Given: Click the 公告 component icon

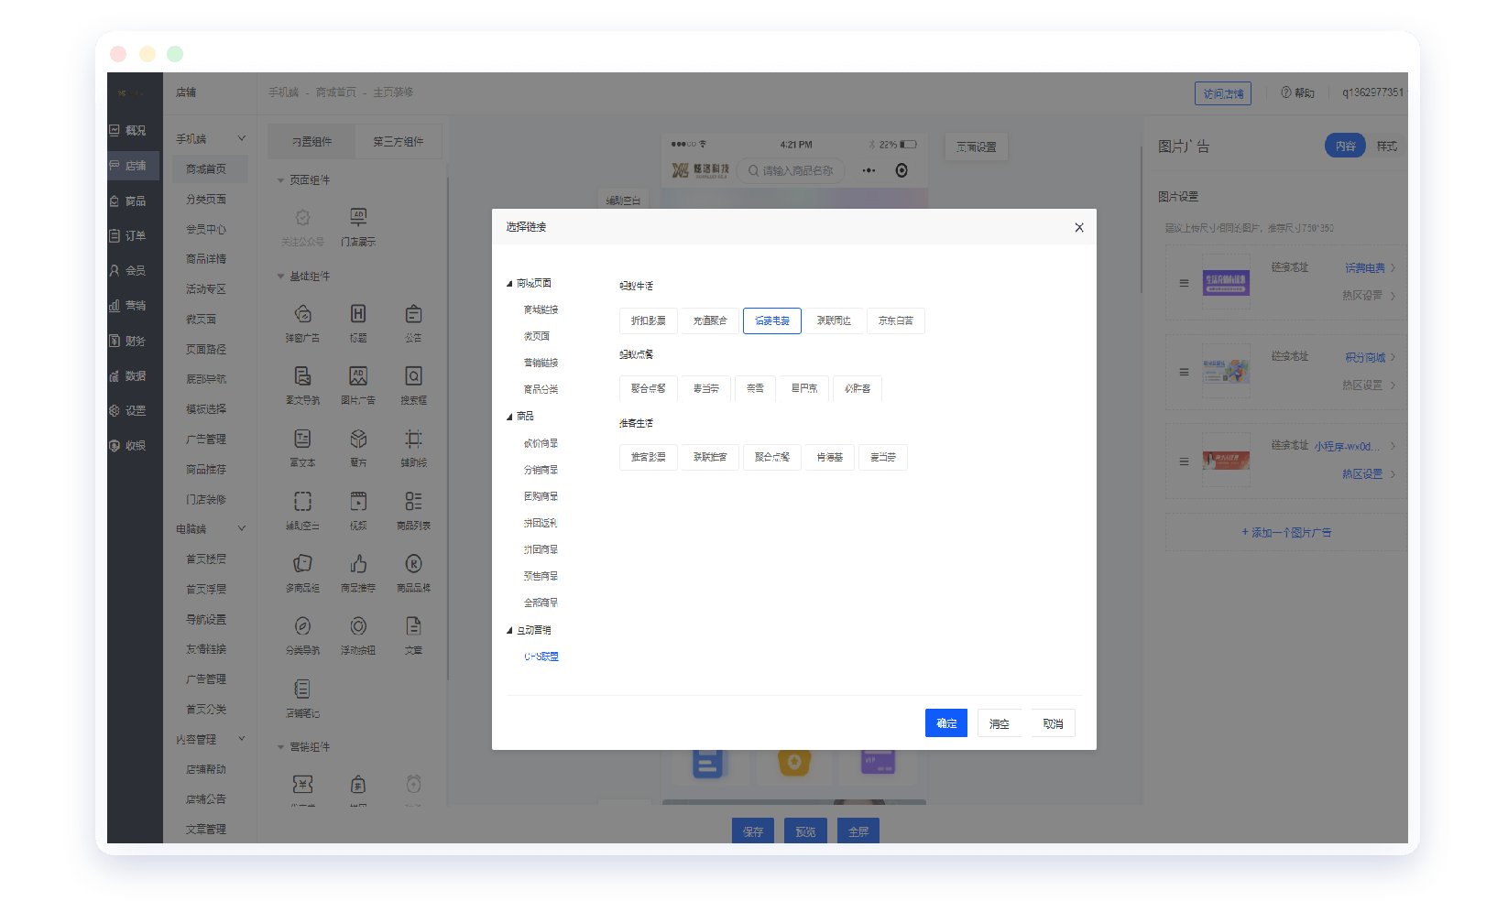Looking at the screenshot, I should [413, 315].
